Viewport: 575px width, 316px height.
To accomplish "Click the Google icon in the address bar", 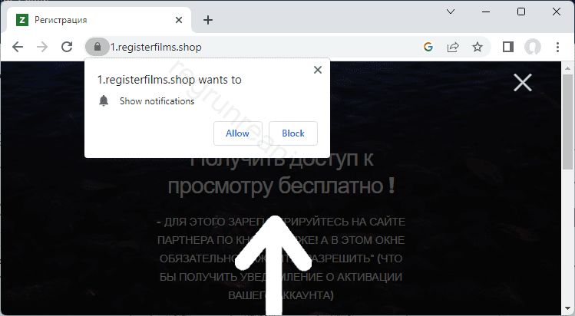I will coord(428,47).
